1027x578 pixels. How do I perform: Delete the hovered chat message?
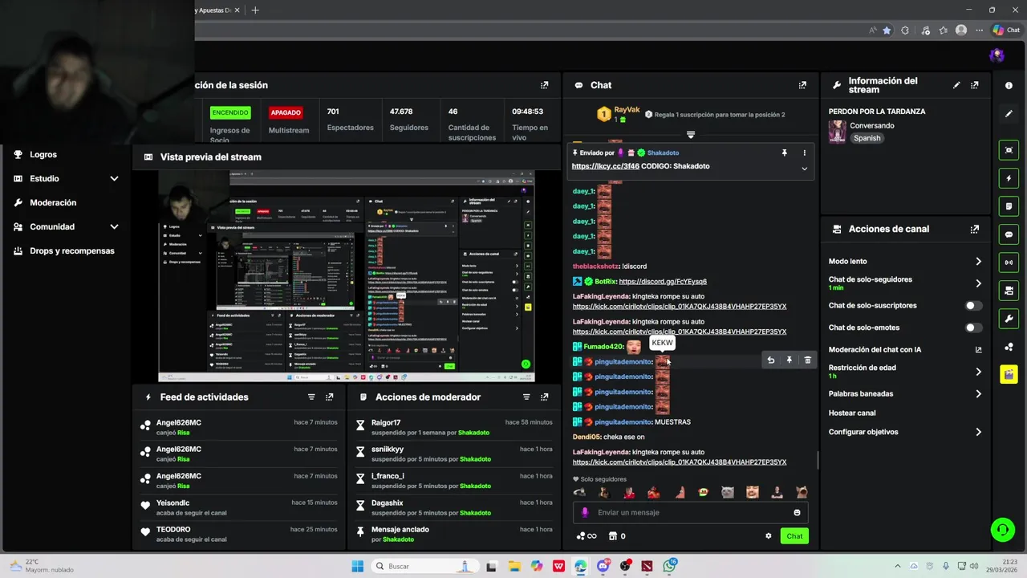click(x=808, y=360)
